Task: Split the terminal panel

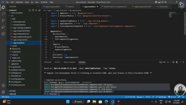Action: point(173,62)
